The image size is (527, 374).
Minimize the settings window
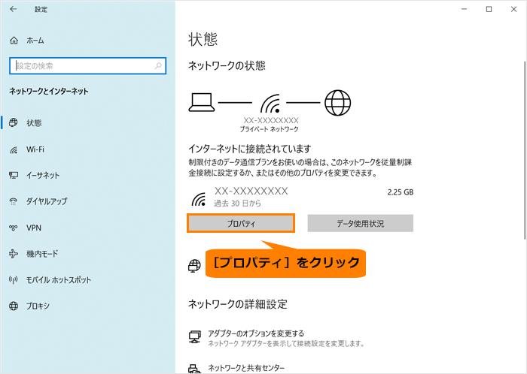click(x=465, y=9)
